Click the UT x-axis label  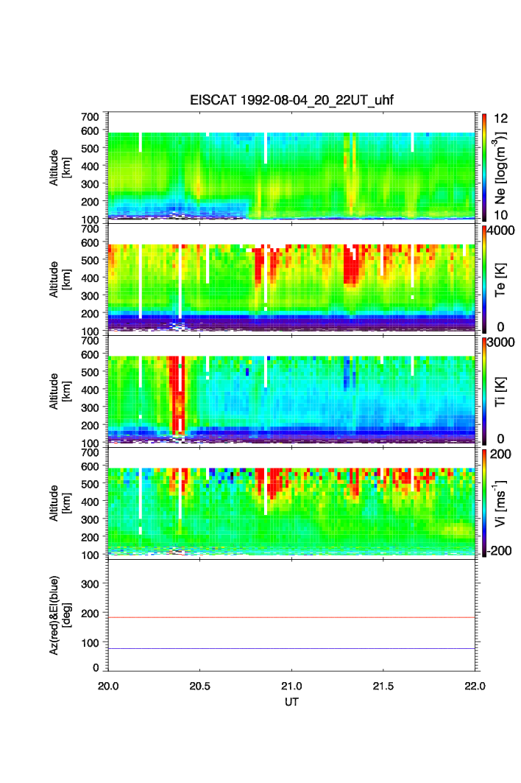tap(291, 702)
